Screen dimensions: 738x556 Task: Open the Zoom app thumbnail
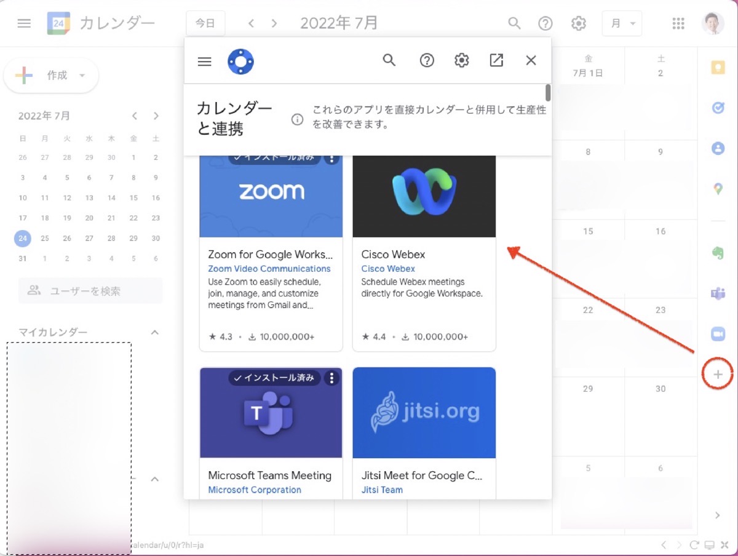(271, 196)
